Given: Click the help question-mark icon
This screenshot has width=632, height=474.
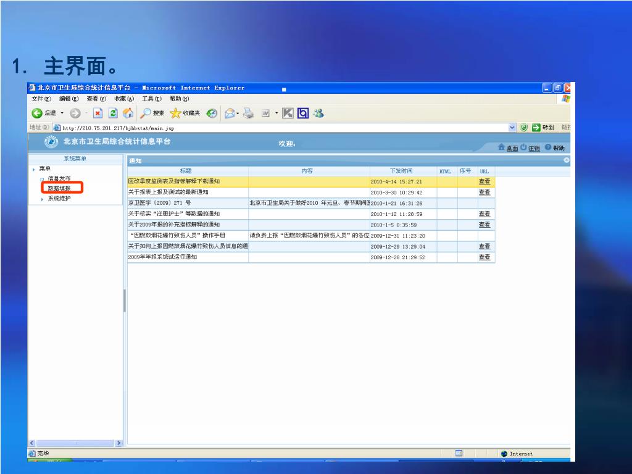Looking at the screenshot, I should 548,147.
